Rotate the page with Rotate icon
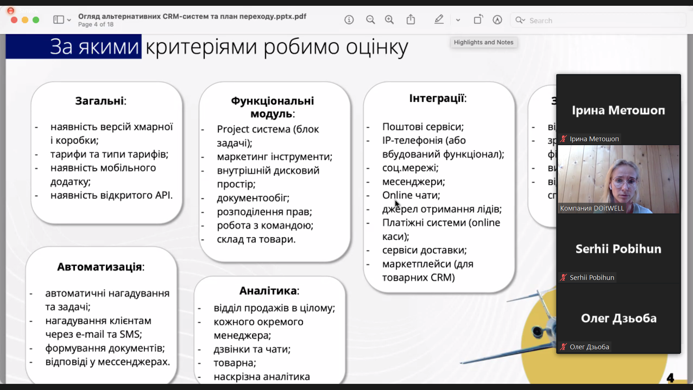The height and width of the screenshot is (390, 693). [478, 19]
